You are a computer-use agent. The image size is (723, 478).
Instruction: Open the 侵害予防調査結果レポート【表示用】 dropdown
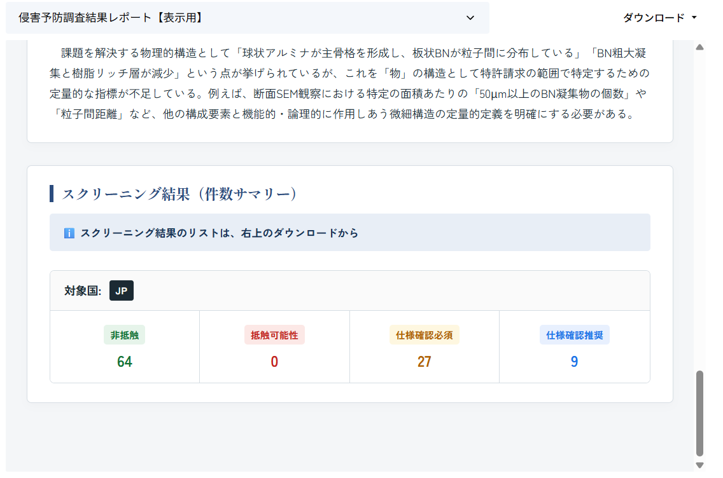click(247, 18)
